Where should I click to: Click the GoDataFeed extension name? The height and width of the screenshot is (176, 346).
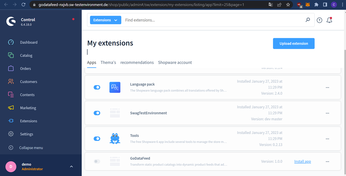point(140,158)
